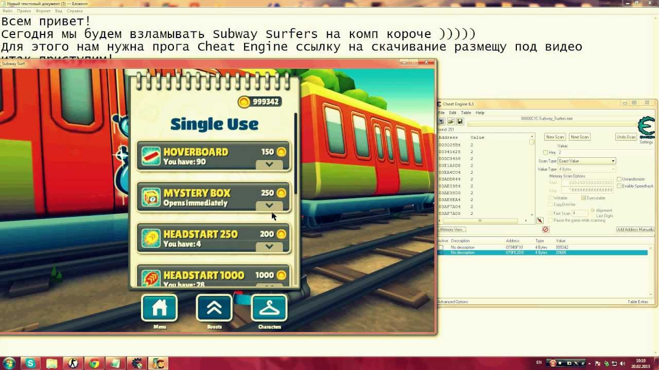659x370 pixels.
Task: Open the Characters hanger icon in game
Action: 269,308
